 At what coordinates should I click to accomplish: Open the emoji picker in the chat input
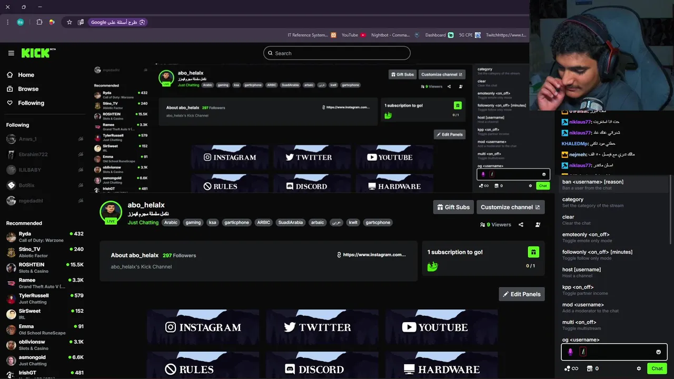(658, 352)
